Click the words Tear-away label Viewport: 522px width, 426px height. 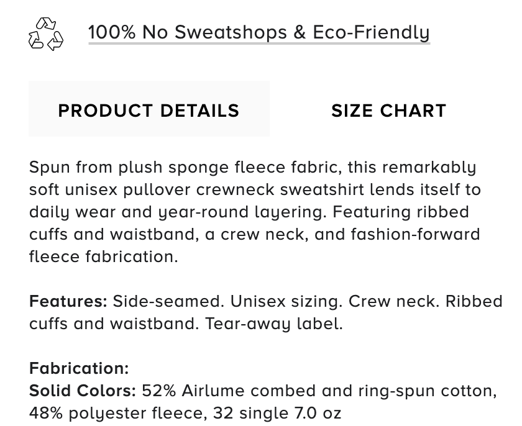[273, 324]
